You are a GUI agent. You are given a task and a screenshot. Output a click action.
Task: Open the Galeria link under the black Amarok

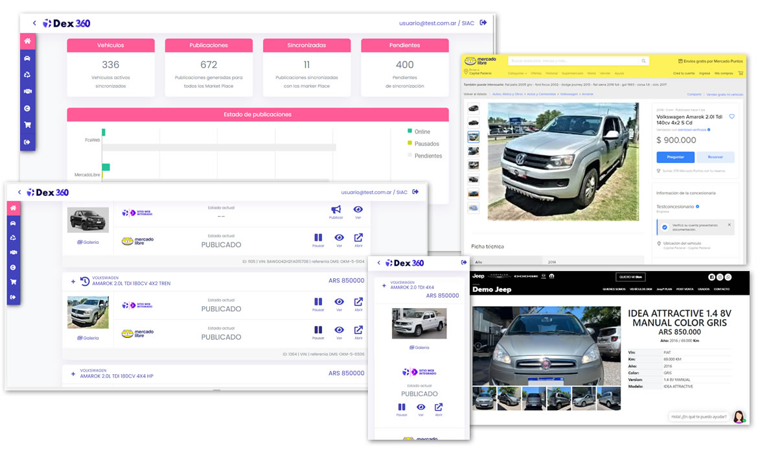pyautogui.click(x=88, y=242)
